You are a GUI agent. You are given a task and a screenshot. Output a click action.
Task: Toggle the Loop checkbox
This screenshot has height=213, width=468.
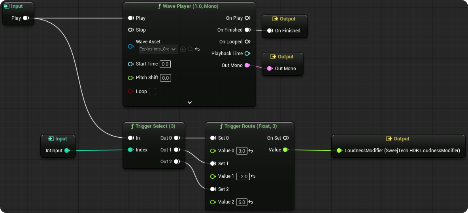(x=153, y=92)
